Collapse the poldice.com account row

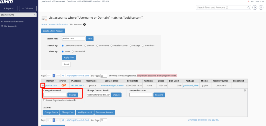point(43,85)
